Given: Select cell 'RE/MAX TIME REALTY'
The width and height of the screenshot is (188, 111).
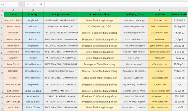Looking at the screenshot, I should (61, 91).
